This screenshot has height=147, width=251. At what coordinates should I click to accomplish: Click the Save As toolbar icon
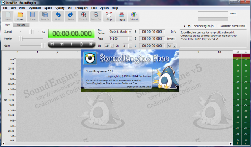coord(45,16)
